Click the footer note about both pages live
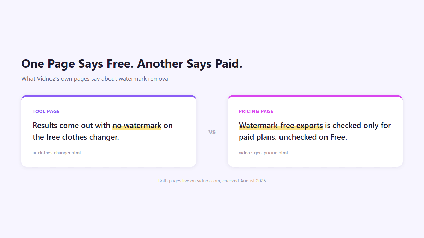424x238 pixels. click(212, 181)
